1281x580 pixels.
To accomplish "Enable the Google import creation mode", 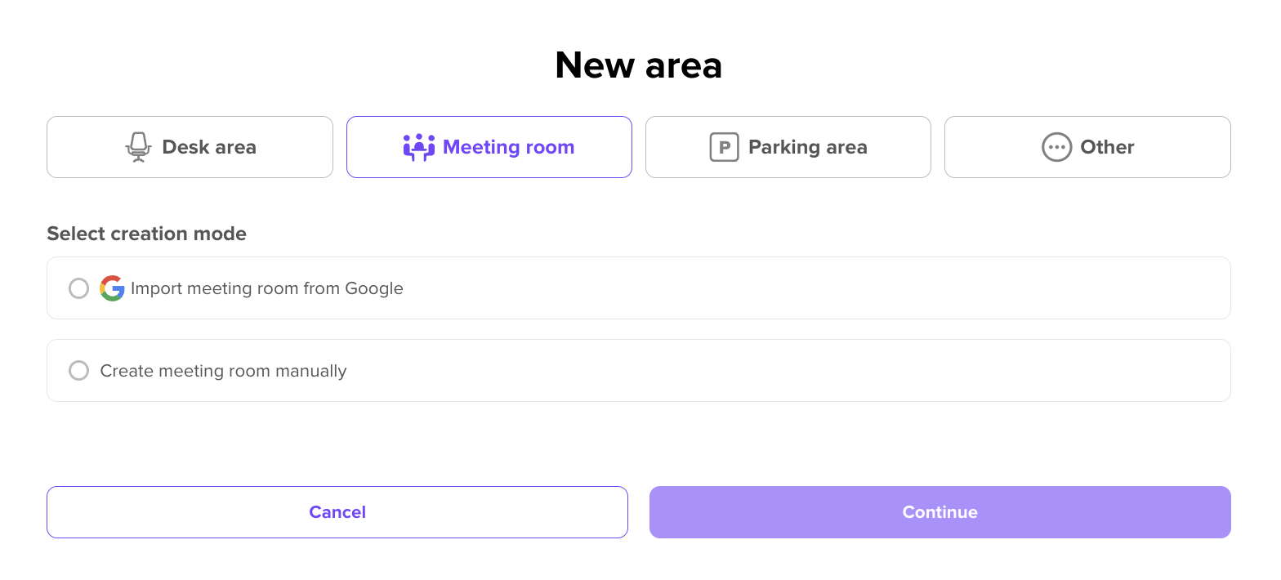I will point(78,288).
